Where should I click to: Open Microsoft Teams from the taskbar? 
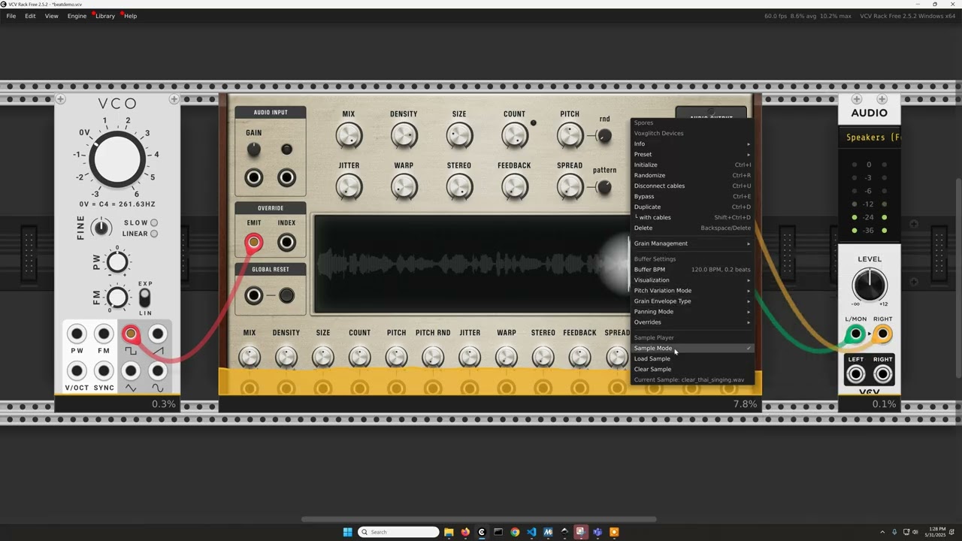[x=597, y=532]
